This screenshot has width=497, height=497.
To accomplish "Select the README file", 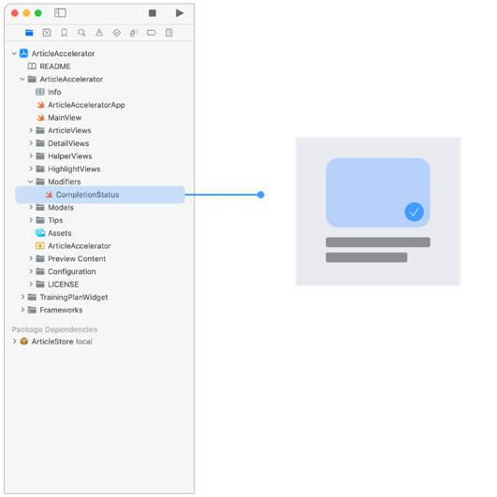I will point(55,66).
